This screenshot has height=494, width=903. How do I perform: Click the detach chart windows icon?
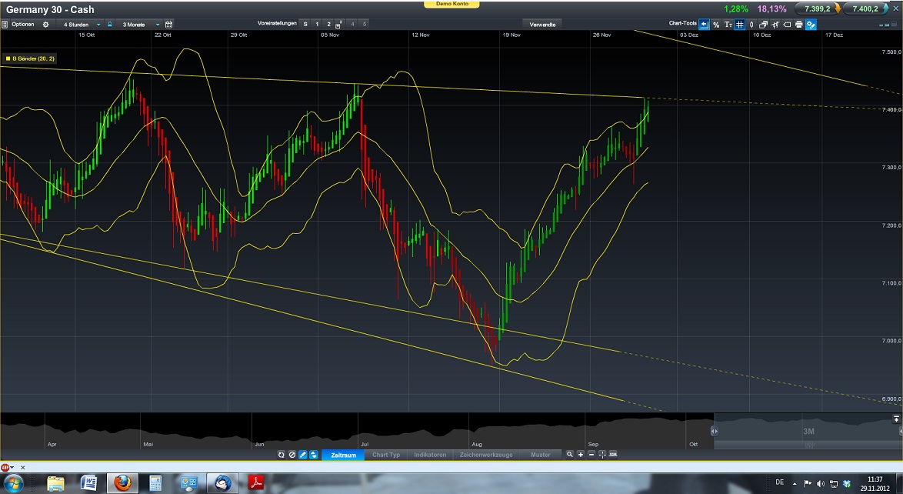(x=763, y=24)
